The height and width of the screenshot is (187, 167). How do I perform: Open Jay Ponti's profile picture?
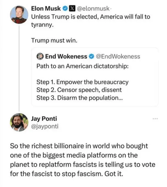pyautogui.click(x=19, y=122)
